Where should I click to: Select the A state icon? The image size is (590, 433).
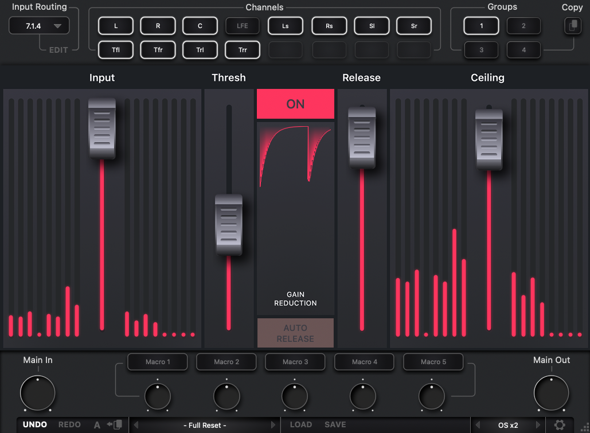pos(97,425)
